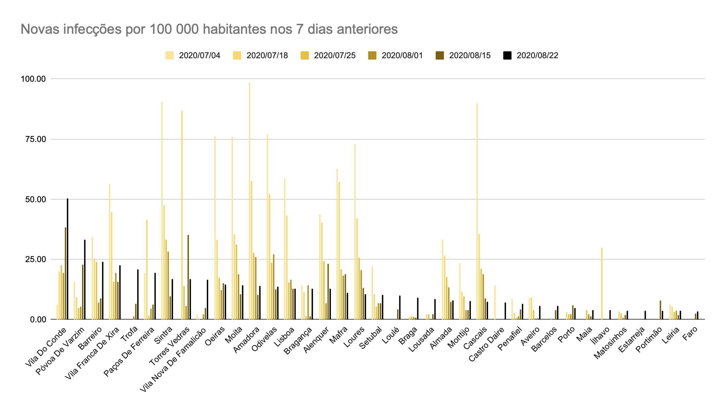Click the Torres Vedras axis label
The image size is (725, 412).
170,345
